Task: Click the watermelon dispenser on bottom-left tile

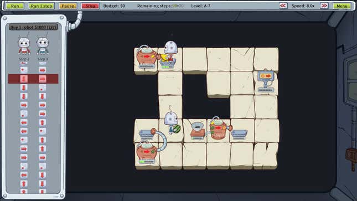Action: [x=146, y=152]
